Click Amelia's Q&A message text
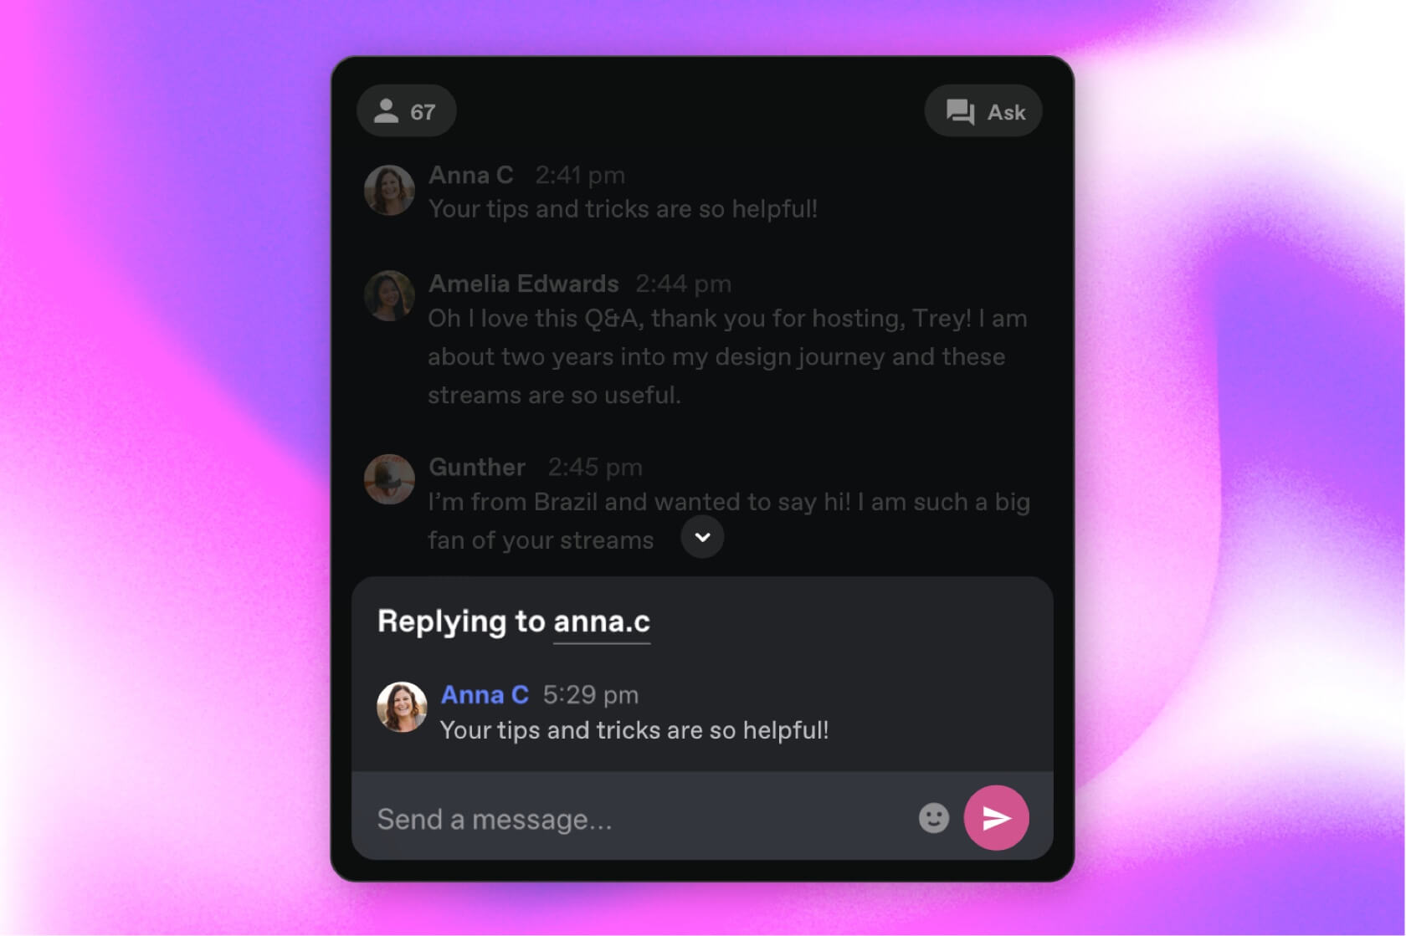The image size is (1406, 936). [727, 356]
